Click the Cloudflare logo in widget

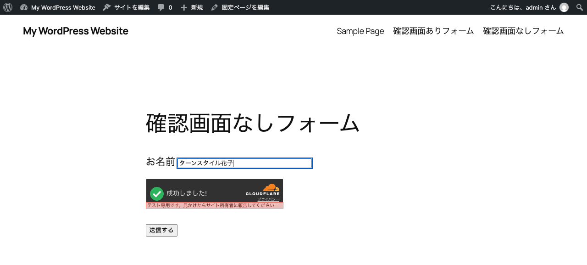coord(263,190)
